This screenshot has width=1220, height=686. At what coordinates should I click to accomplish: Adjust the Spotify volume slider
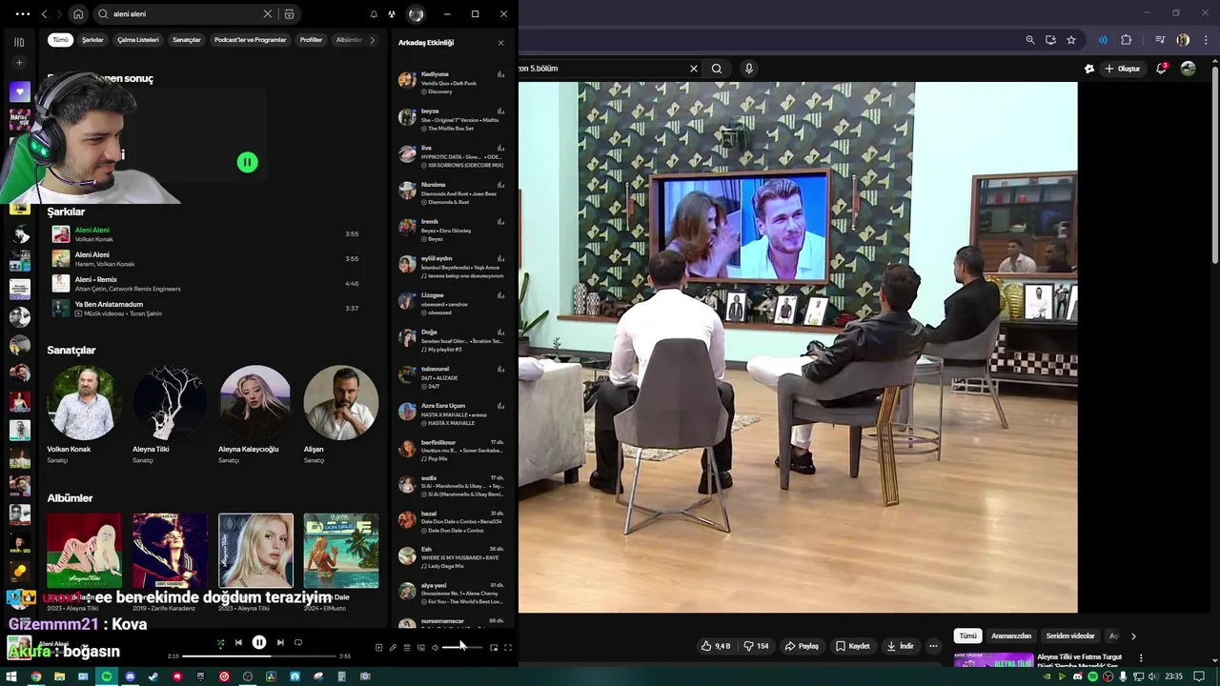tap(462, 648)
